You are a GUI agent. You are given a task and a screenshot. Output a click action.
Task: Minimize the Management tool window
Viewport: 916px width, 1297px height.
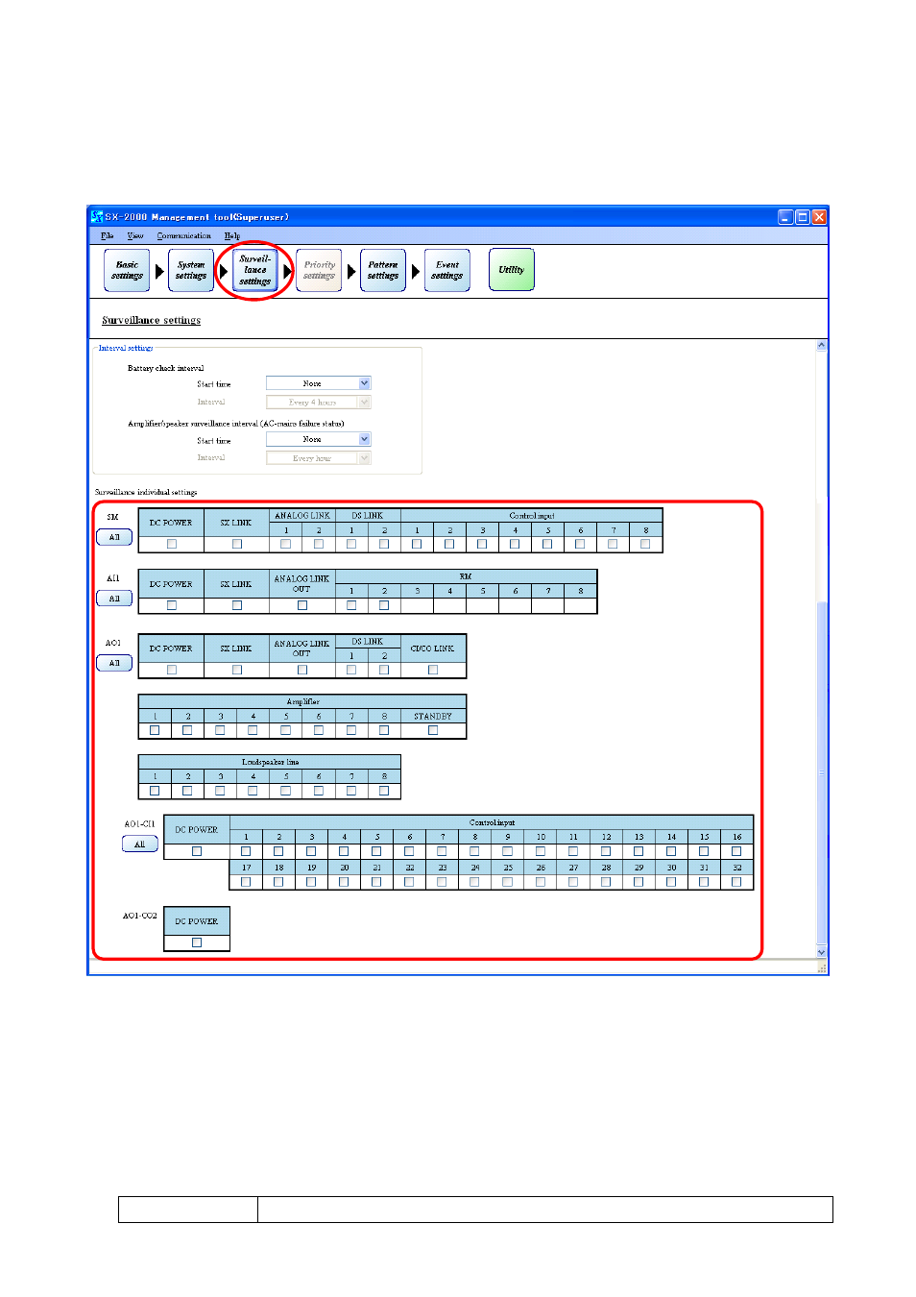[x=785, y=217]
